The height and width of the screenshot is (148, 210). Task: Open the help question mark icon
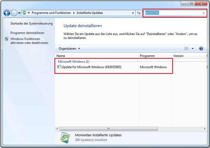click(x=201, y=49)
